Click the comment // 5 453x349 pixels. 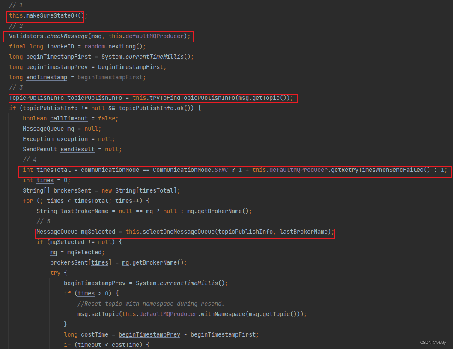tap(43, 221)
